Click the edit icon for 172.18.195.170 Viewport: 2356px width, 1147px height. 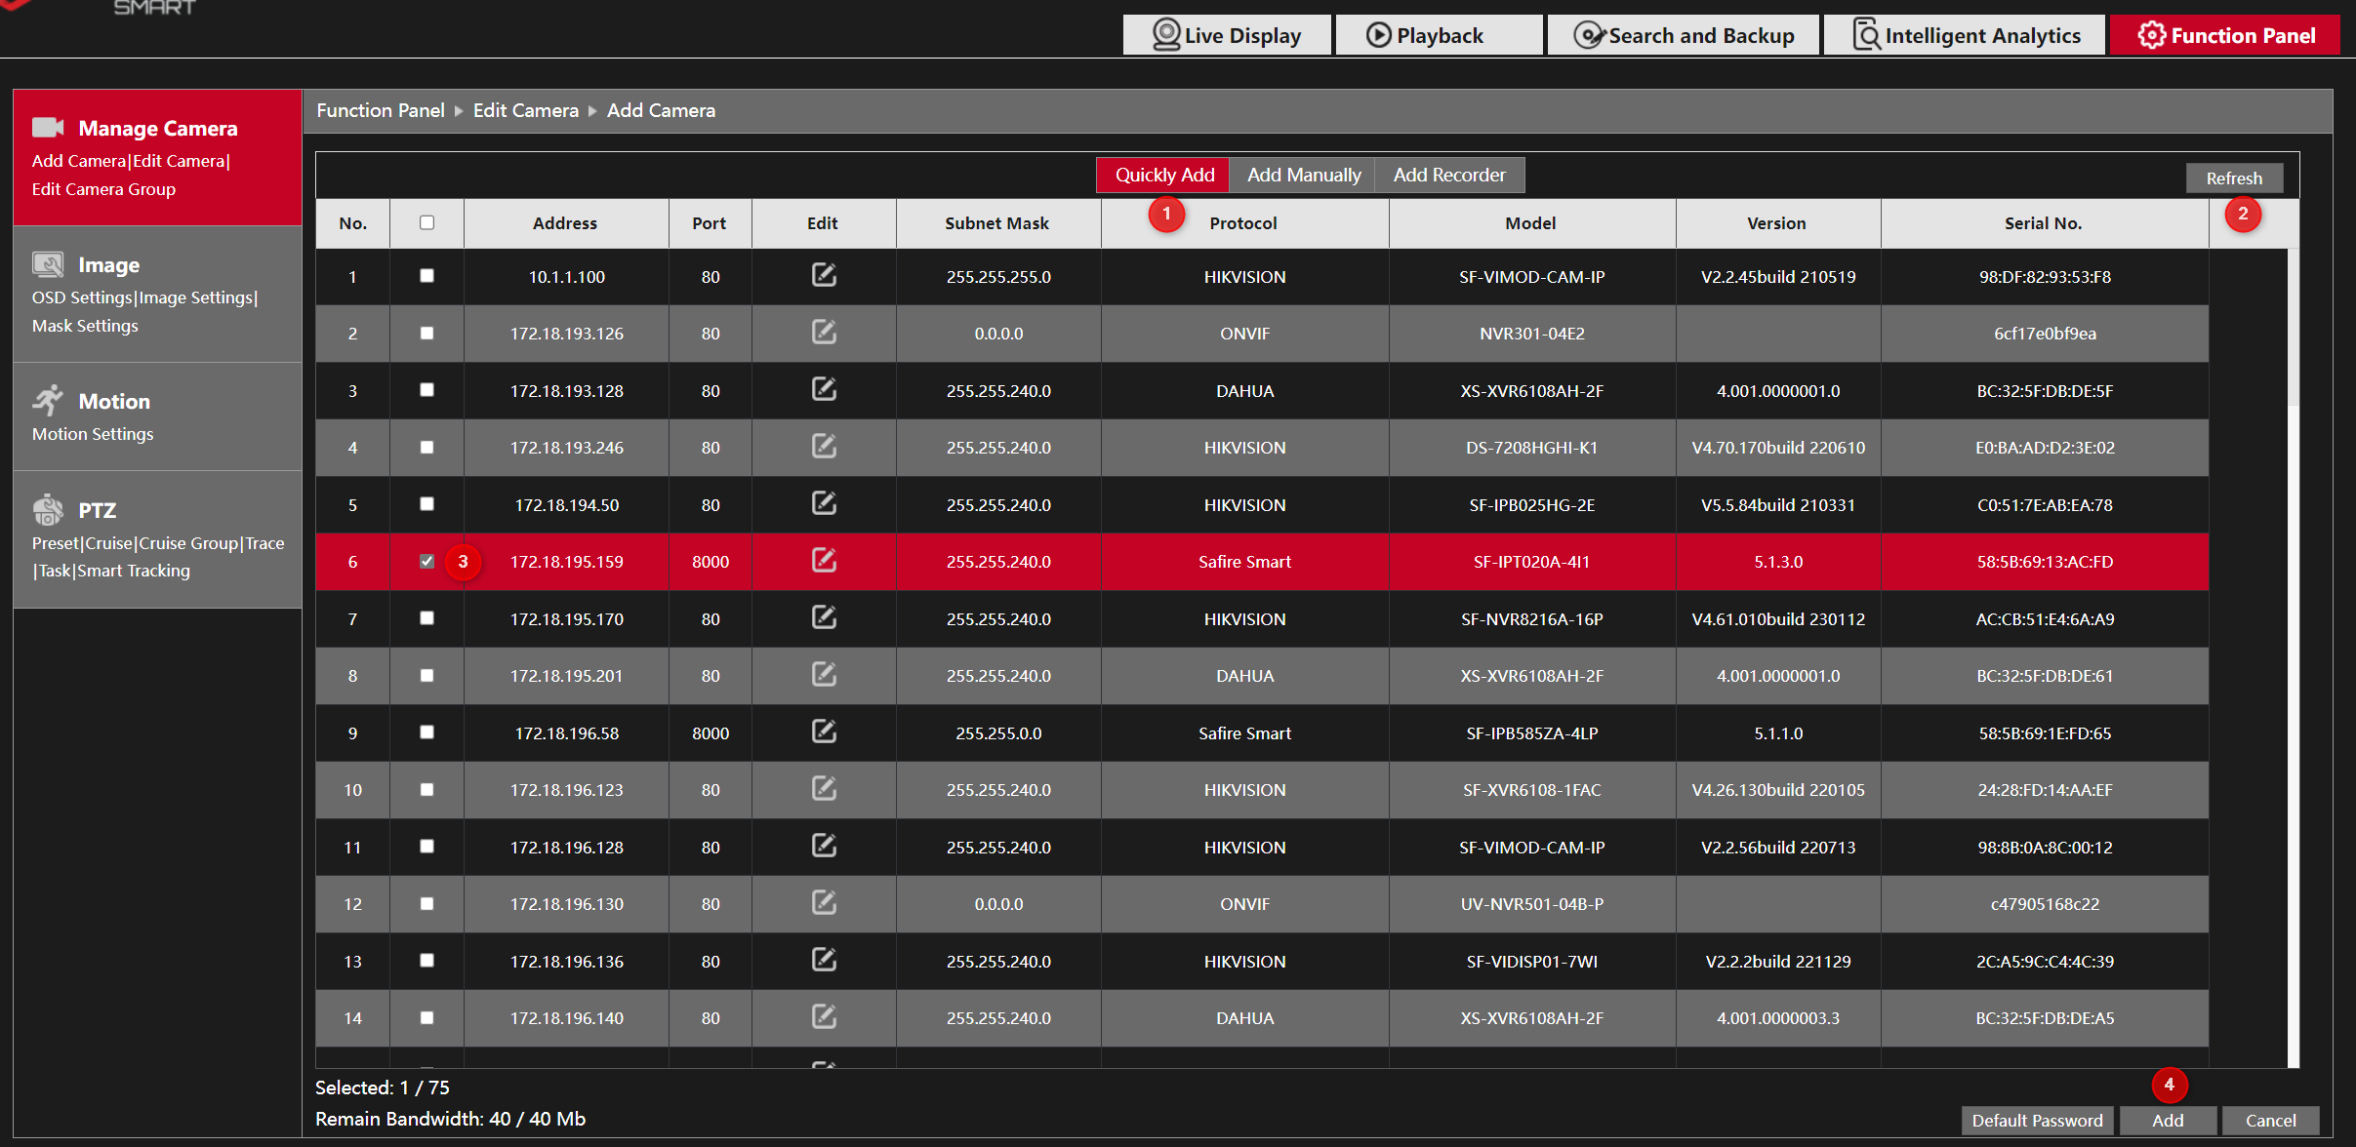click(824, 618)
